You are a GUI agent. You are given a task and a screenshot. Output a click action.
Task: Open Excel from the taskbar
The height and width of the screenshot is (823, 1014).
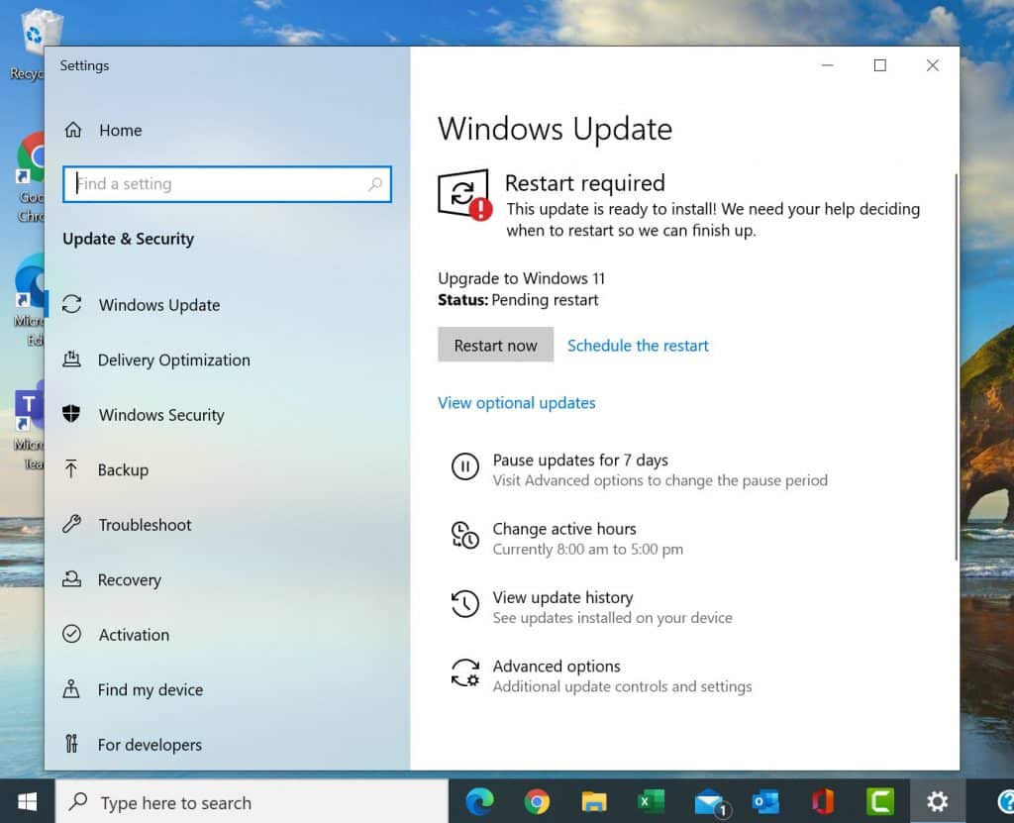[650, 801]
